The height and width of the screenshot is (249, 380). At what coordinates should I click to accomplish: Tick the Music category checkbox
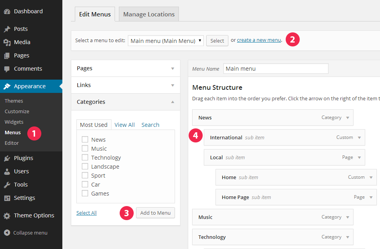tap(85, 149)
